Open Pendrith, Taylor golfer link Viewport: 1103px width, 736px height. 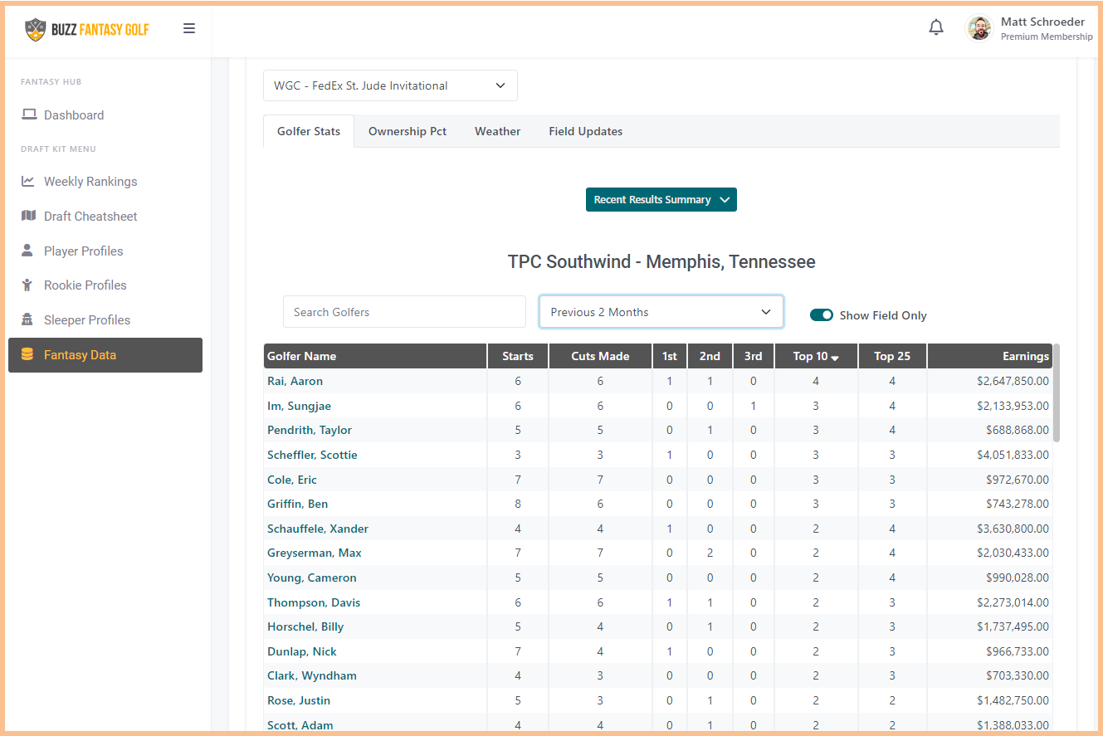pos(310,430)
